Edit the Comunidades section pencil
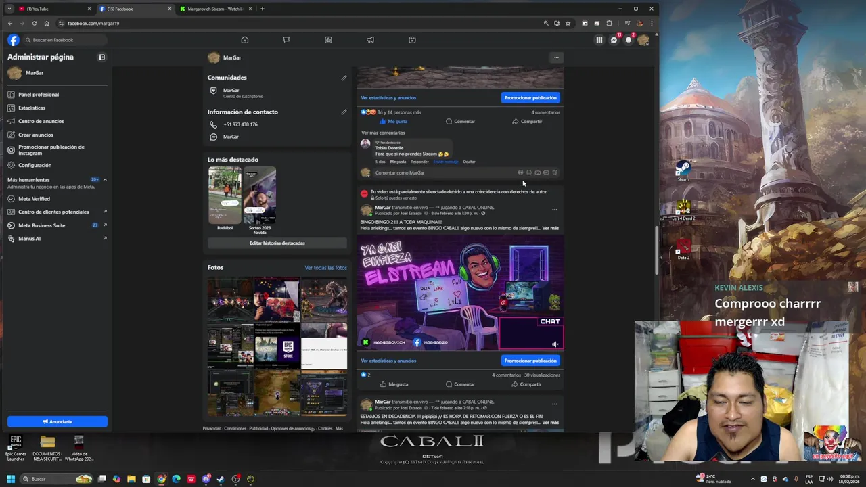This screenshot has width=866, height=487. point(344,78)
